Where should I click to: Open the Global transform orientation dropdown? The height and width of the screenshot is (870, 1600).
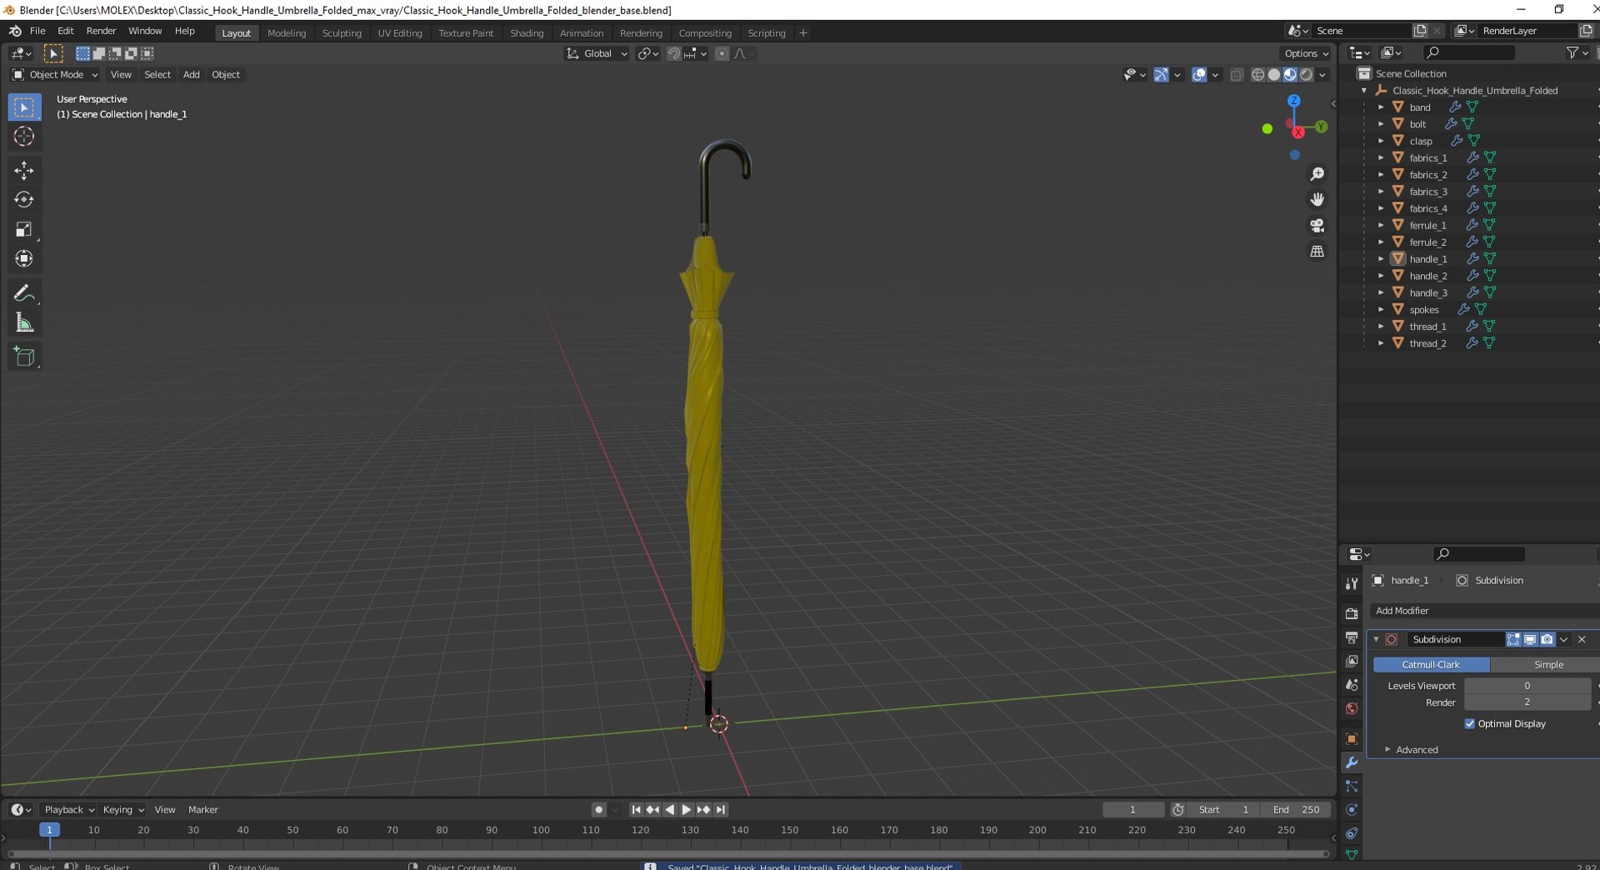(597, 54)
